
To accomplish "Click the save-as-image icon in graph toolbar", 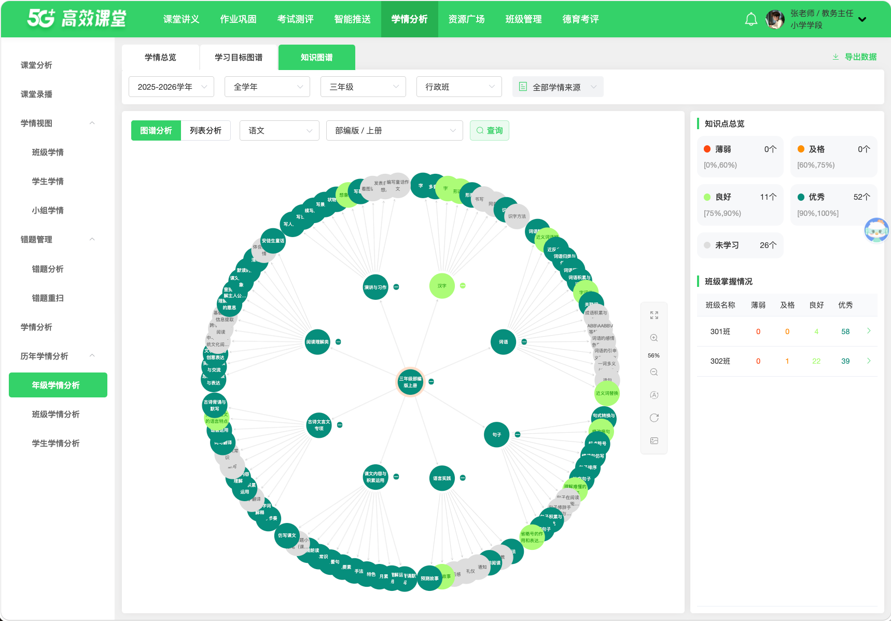I will pyautogui.click(x=654, y=440).
